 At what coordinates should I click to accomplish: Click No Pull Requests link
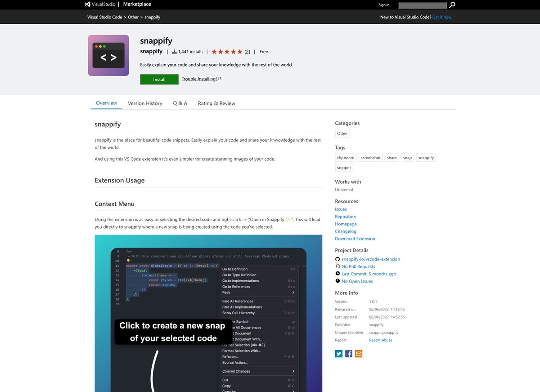pos(358,266)
